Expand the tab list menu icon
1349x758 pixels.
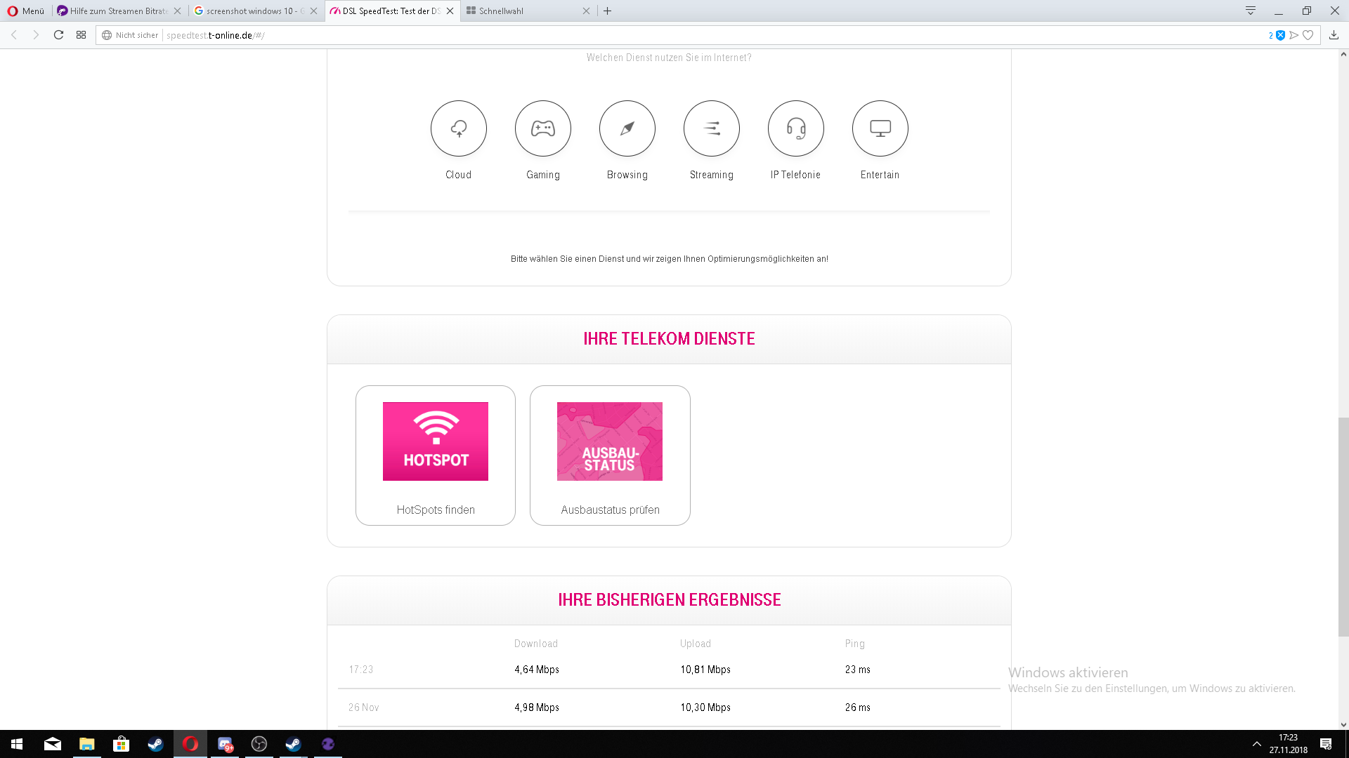(1251, 11)
